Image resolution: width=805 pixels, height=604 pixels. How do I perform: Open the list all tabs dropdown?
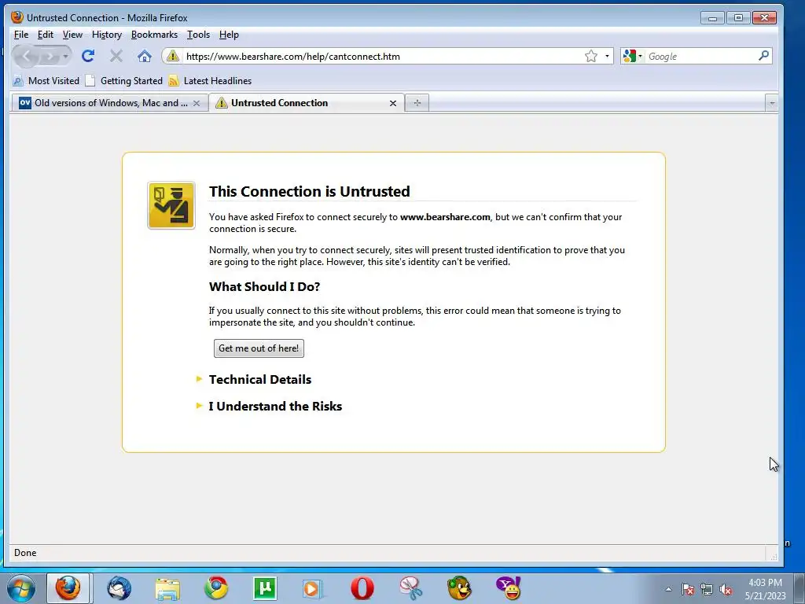pyautogui.click(x=772, y=103)
